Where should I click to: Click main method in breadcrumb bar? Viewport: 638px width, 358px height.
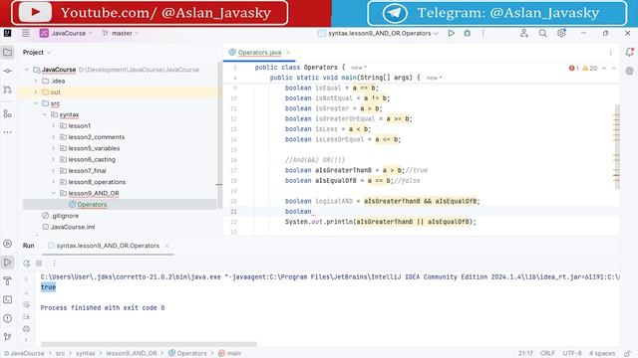tap(229, 354)
